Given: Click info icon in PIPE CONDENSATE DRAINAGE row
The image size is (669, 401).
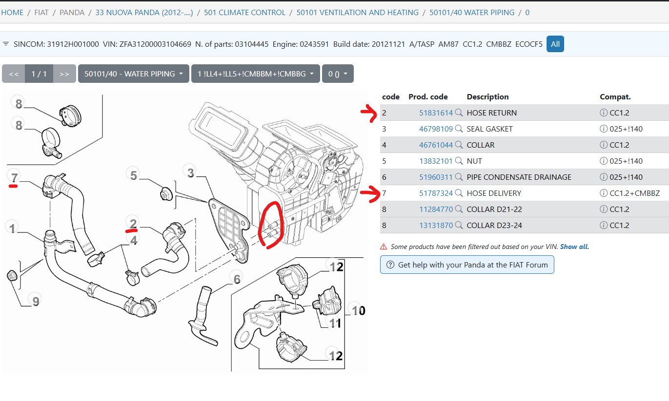Looking at the screenshot, I should click(x=604, y=177).
